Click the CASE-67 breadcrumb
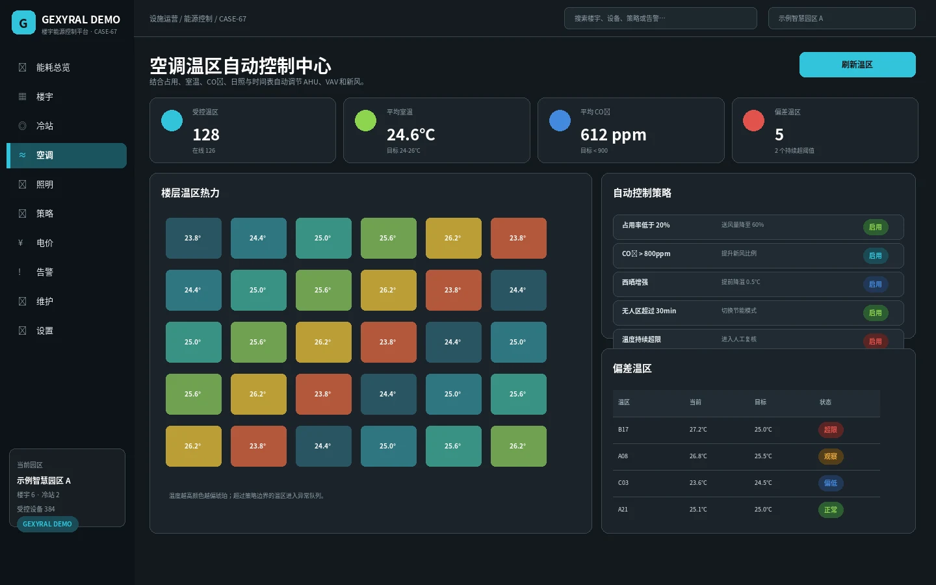936x585 pixels. tap(233, 19)
